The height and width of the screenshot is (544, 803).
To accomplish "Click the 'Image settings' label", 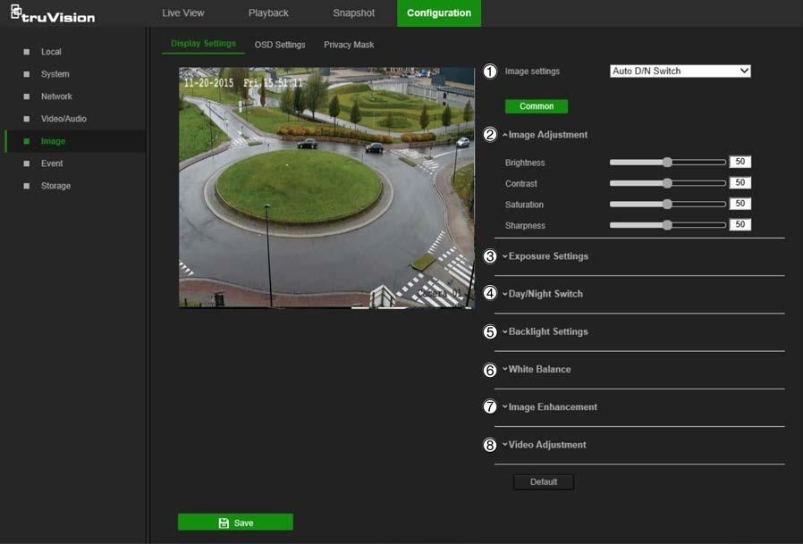I will (x=532, y=71).
